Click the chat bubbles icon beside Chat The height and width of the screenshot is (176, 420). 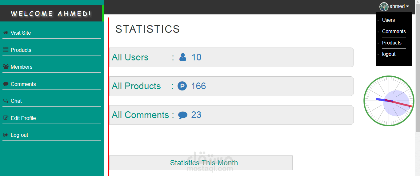6,101
